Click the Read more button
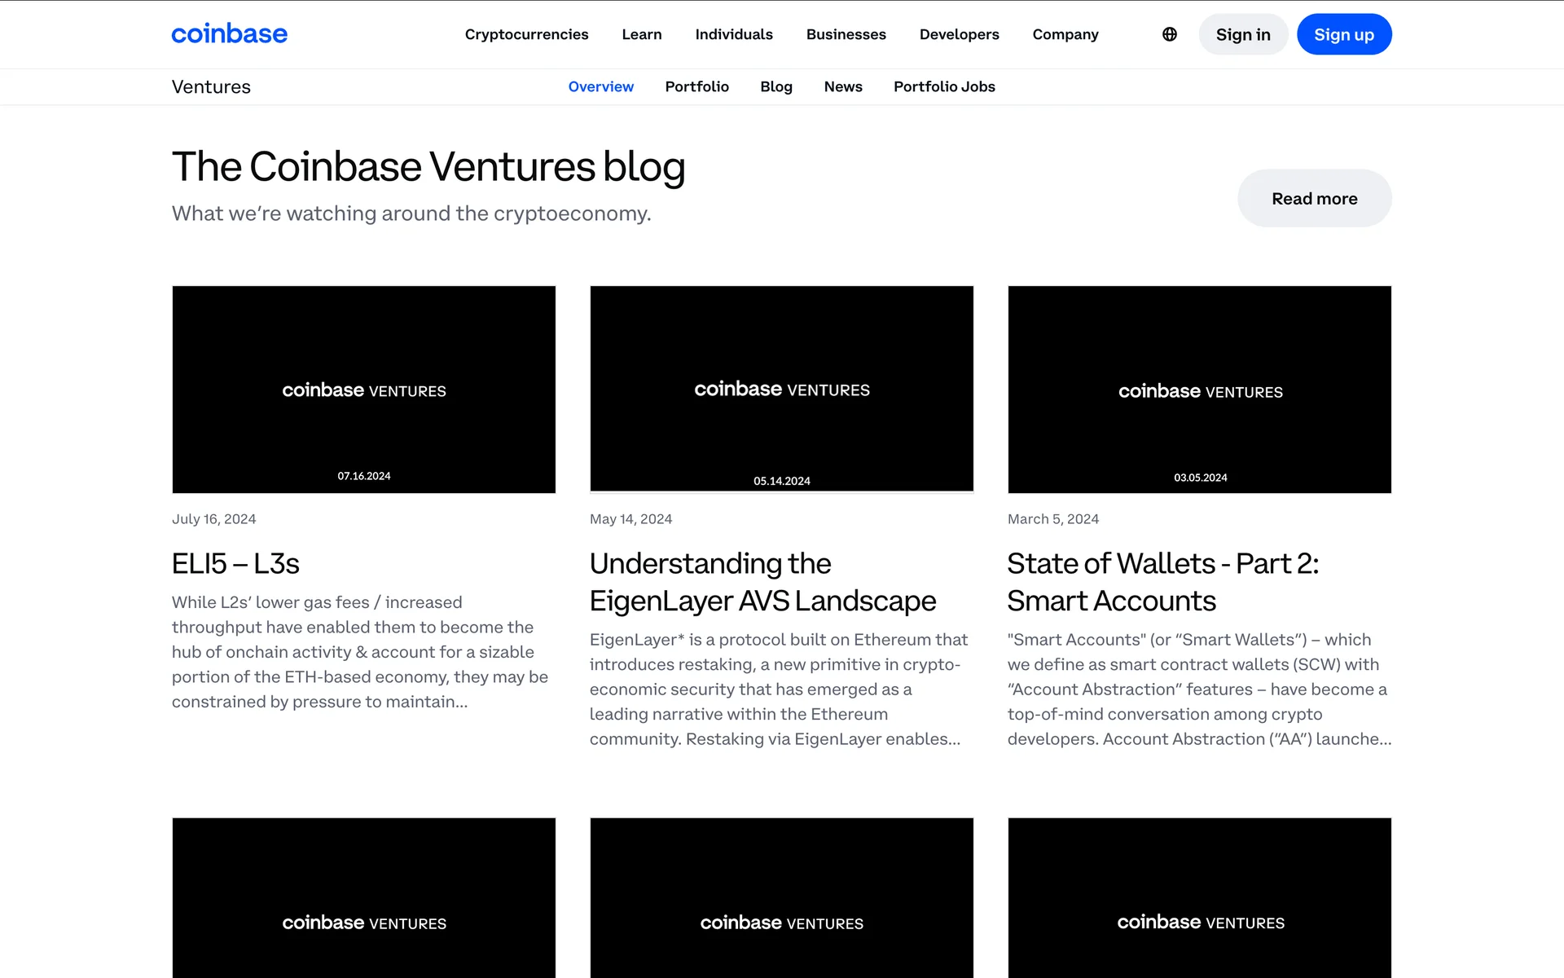 (x=1314, y=199)
